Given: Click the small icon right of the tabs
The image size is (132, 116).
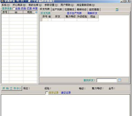Looking at the screenshot, I should click(x=117, y=10).
